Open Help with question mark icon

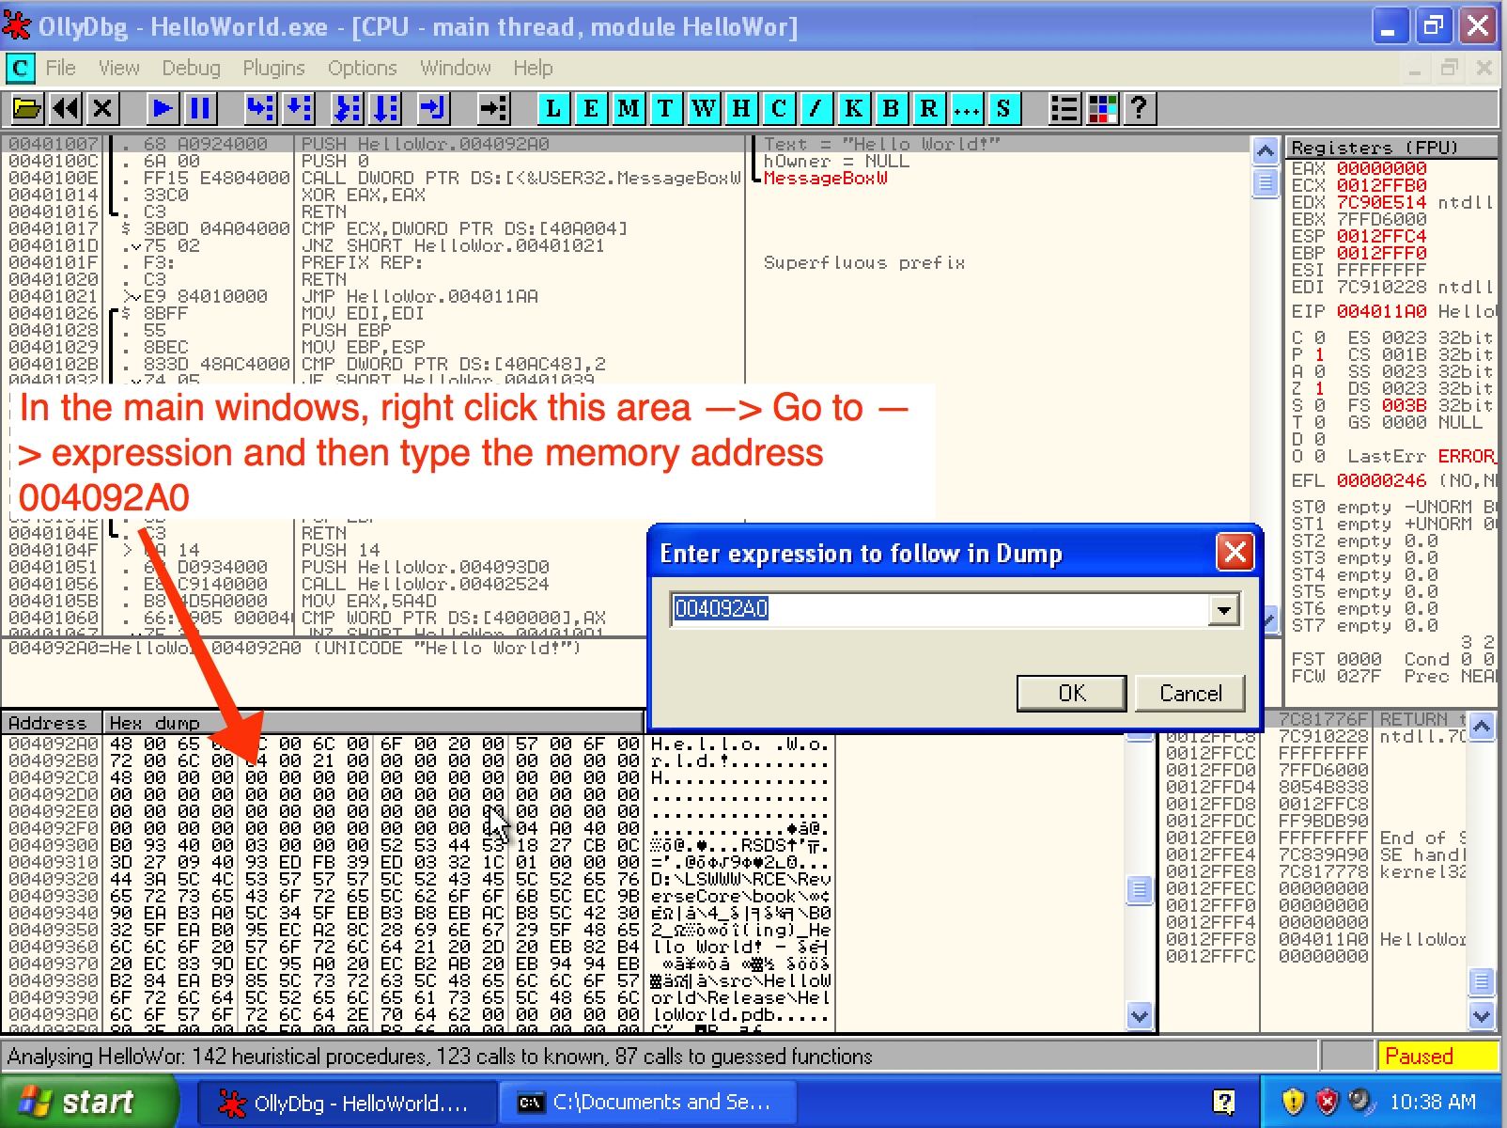coord(1140,109)
